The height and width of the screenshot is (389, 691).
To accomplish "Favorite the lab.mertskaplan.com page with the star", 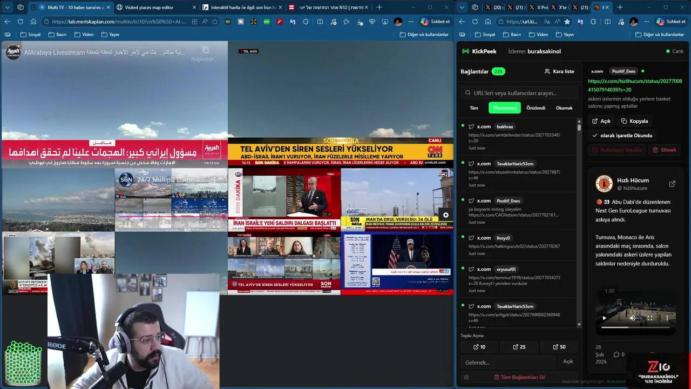I will 215,22.
